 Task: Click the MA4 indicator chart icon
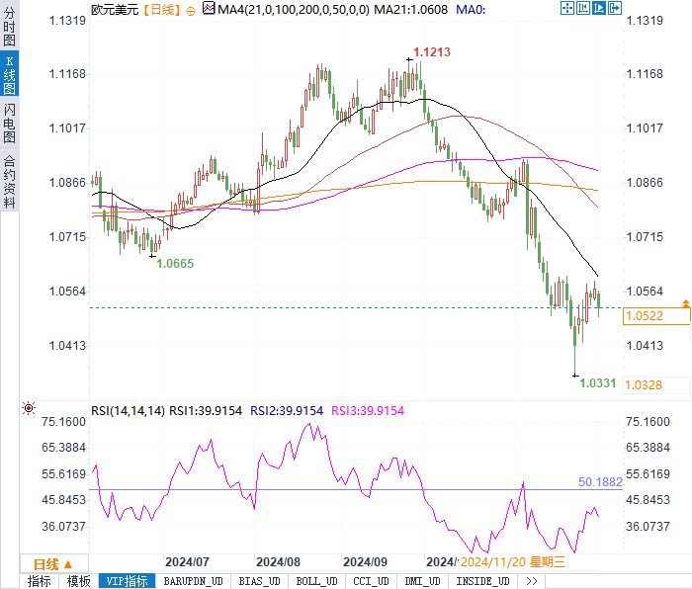coord(209,8)
